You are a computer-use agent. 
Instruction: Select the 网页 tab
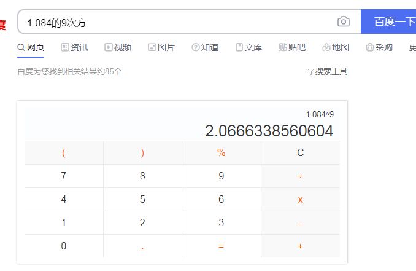[31, 47]
